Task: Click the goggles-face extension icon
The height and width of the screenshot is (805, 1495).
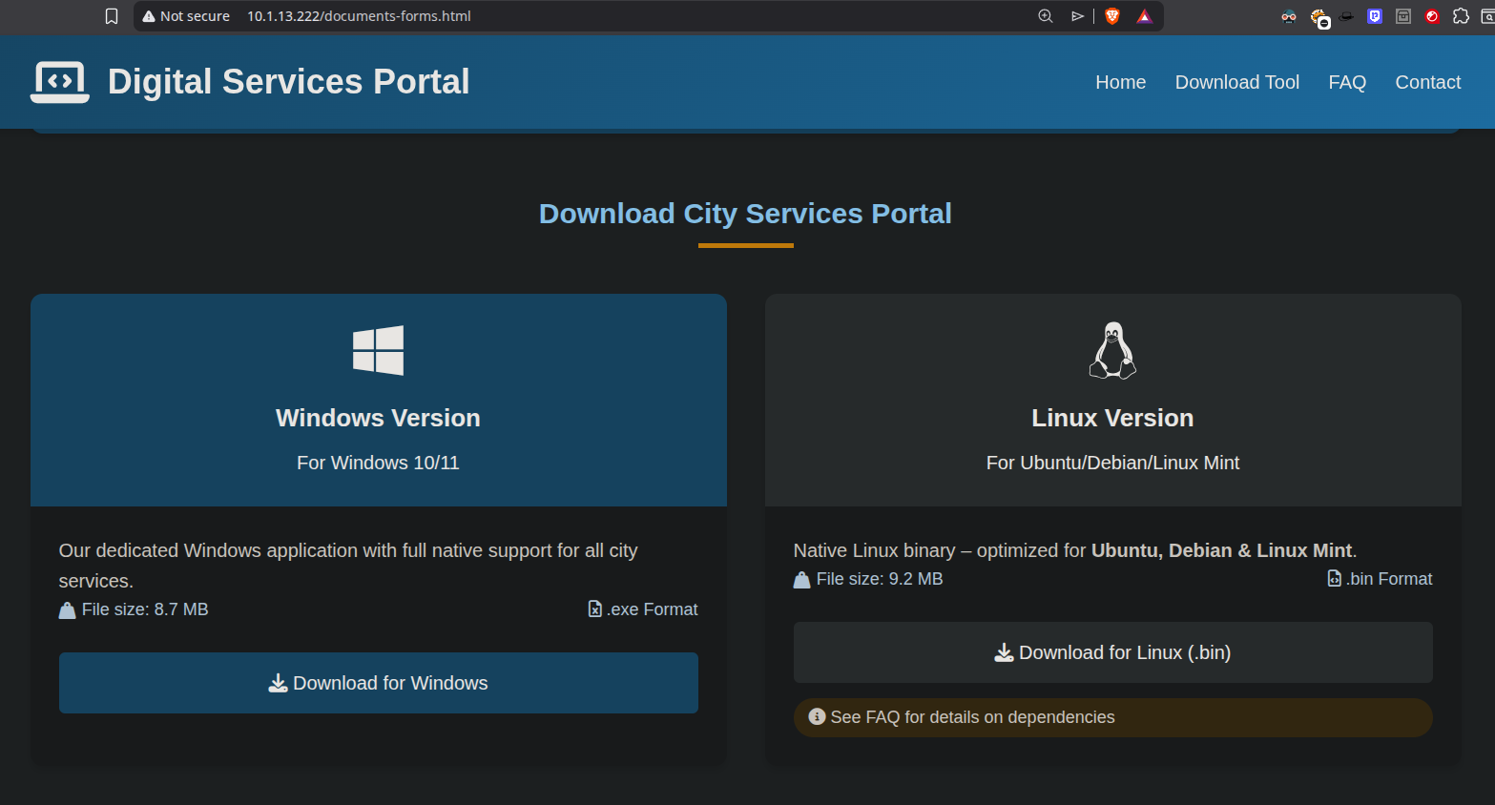Action: click(1289, 16)
